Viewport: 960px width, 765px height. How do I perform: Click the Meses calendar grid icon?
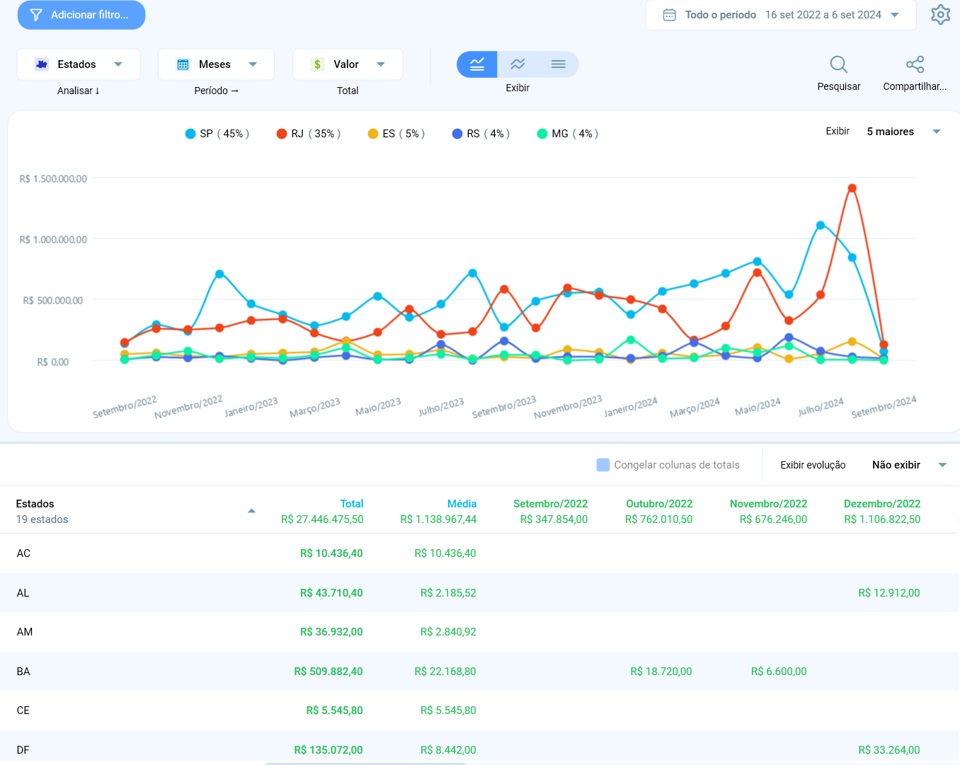coord(183,64)
